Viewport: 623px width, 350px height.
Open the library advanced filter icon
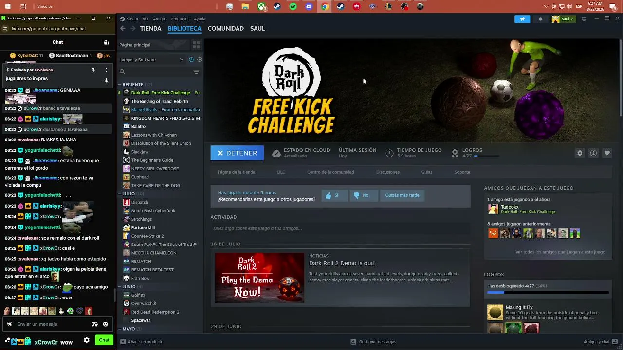[196, 72]
